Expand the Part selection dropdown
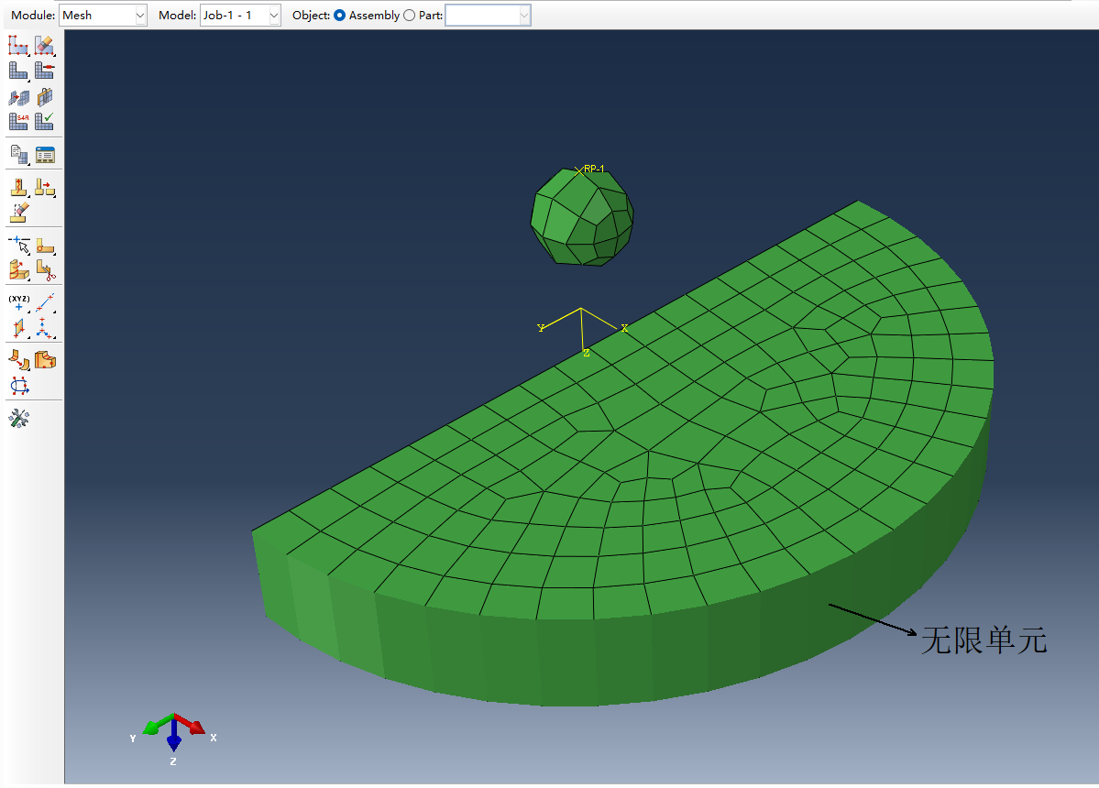1099x788 pixels. (523, 16)
